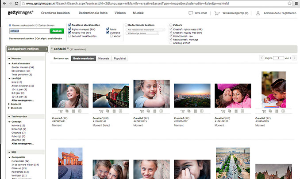Open Live chat speech bubble icon
This screenshot has height=179, width=300.
[x=190, y=13]
